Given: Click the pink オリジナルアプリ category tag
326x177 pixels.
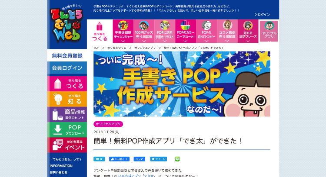Looking at the screenshot, I should [x=108, y=124].
